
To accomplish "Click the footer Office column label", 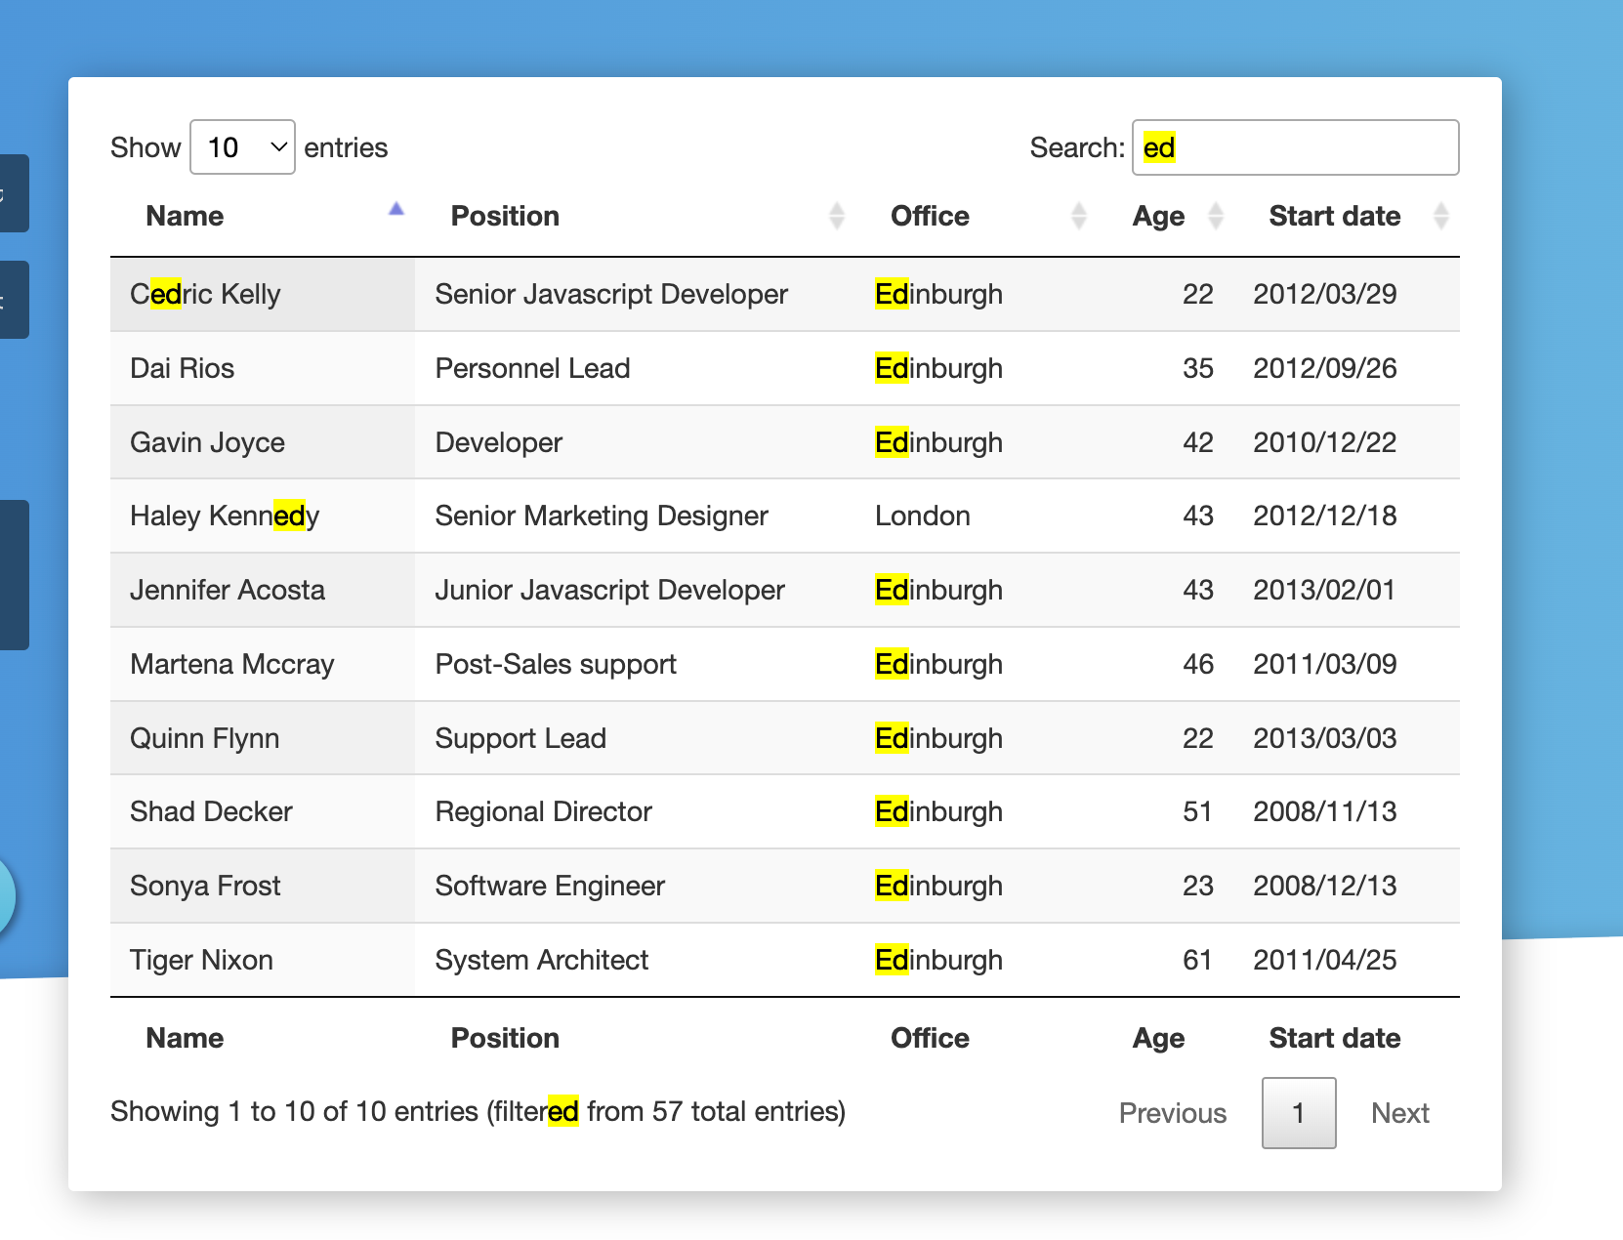I will click(930, 1038).
